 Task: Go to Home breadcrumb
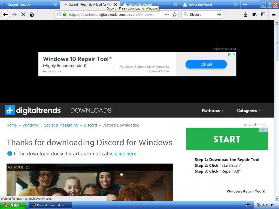click(x=12, y=125)
